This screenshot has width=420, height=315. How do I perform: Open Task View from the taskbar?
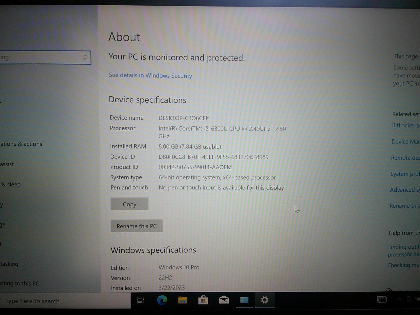[x=141, y=300]
